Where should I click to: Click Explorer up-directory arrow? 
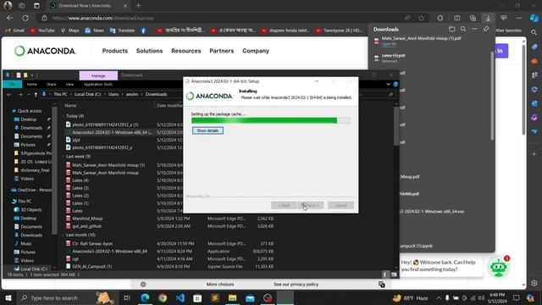36,94
